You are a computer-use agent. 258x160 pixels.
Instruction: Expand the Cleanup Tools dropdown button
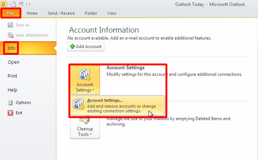coord(85,128)
